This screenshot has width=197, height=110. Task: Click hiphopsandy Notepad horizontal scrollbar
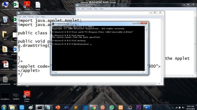pos(88,84)
